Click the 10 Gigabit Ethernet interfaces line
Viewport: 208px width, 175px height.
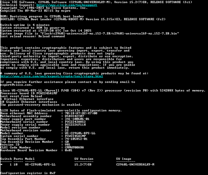point(29,102)
